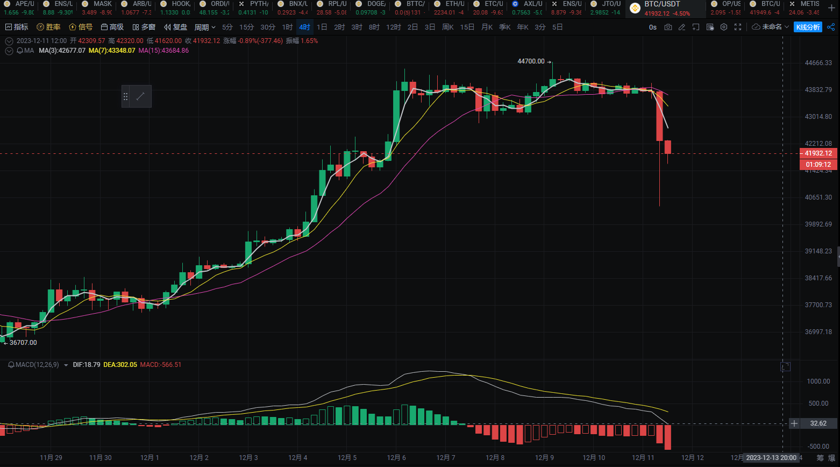The height and width of the screenshot is (467, 840).
Task: Click the share icon at top right
Action: click(831, 27)
